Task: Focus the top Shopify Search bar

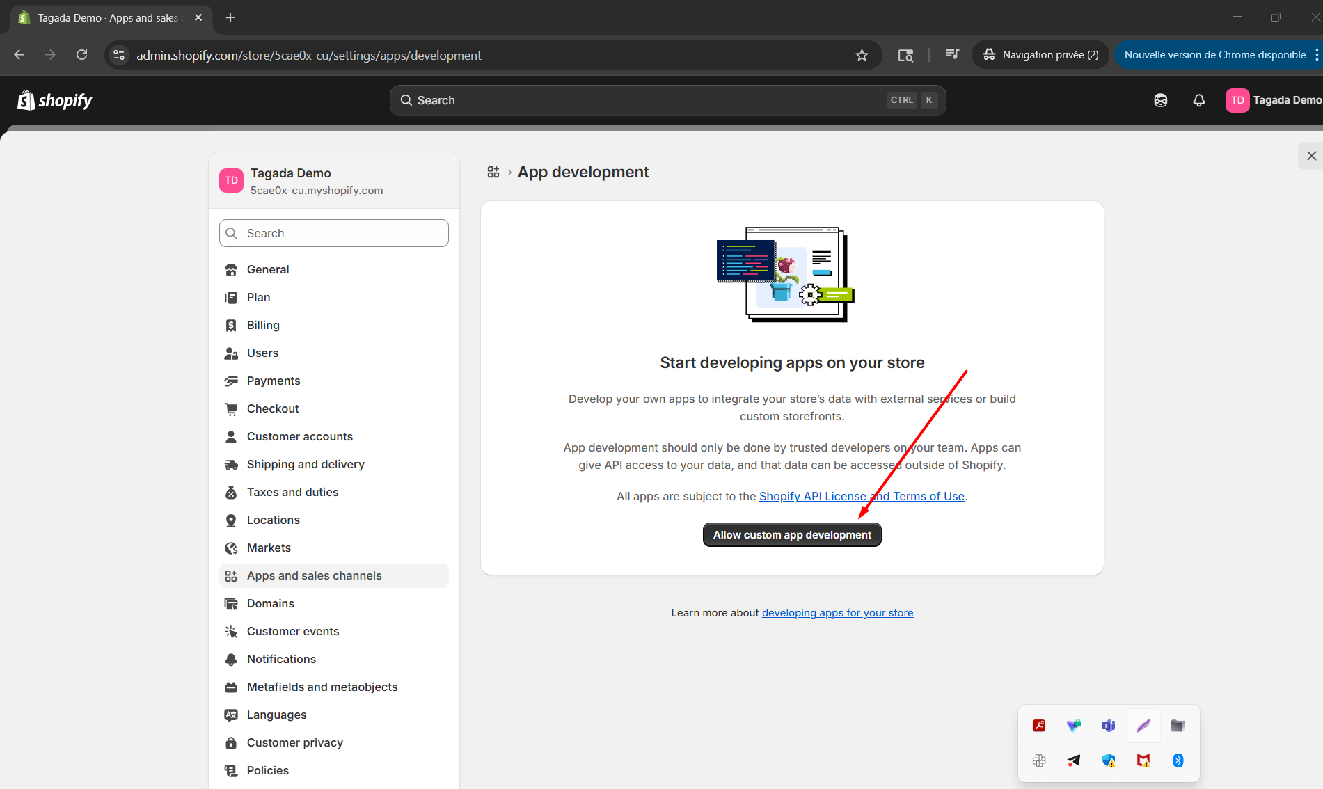Action: 667,100
